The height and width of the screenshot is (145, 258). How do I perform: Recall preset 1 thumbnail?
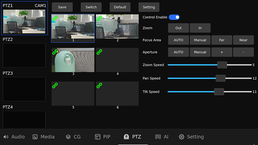pos(73,27)
